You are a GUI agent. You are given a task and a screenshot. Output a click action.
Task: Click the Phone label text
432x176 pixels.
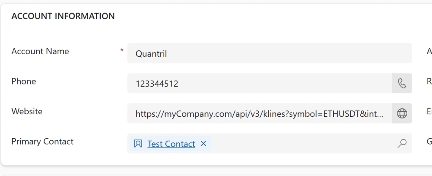coord(24,81)
